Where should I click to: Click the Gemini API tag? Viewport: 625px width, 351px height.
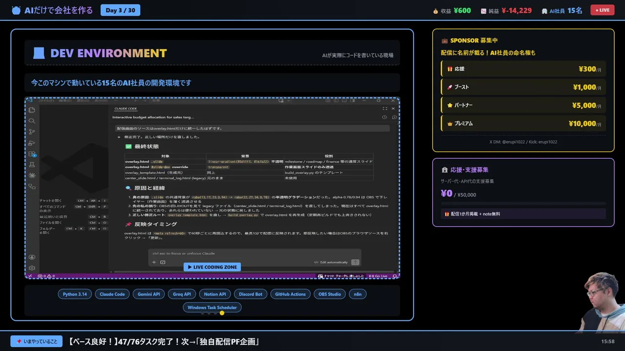pos(149,294)
